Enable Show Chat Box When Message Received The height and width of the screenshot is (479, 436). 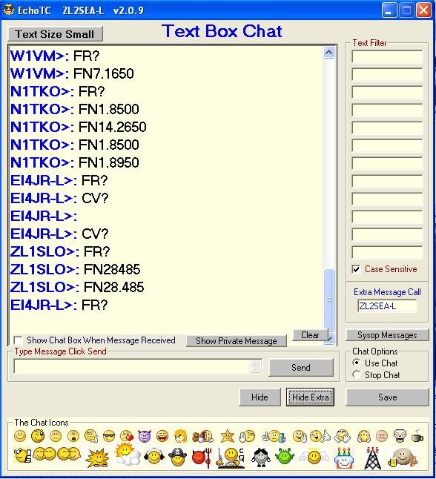(x=18, y=340)
